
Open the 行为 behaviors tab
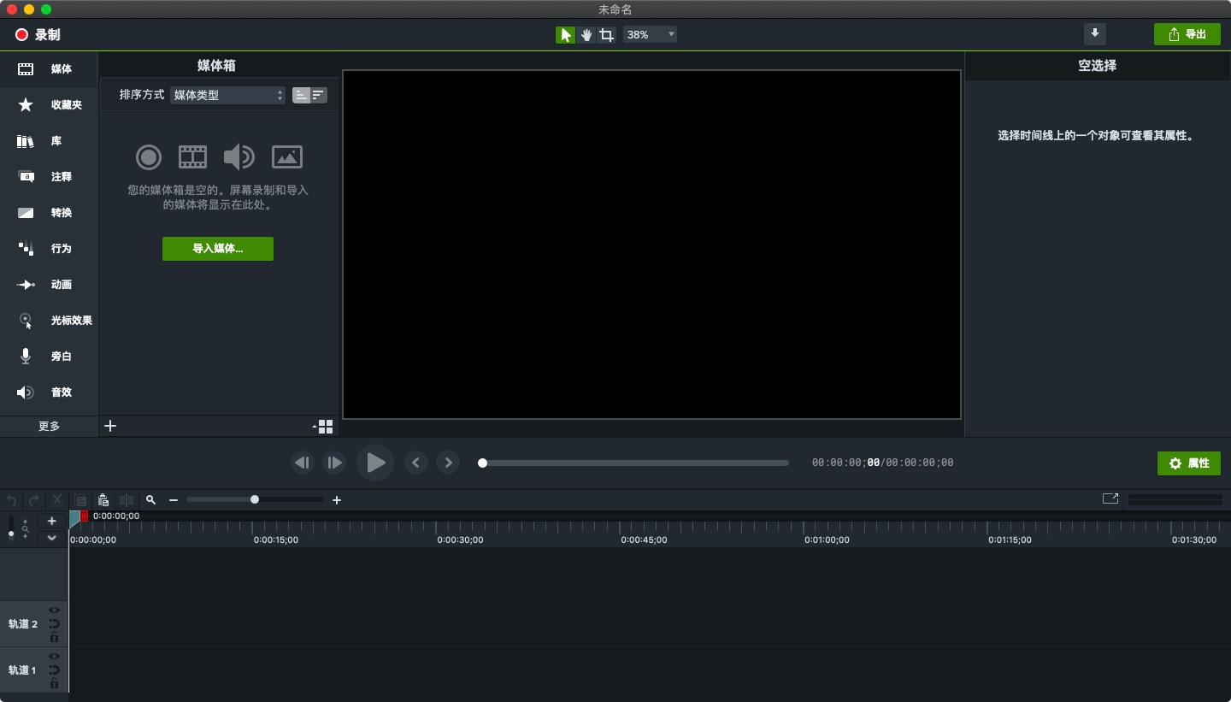click(49, 249)
